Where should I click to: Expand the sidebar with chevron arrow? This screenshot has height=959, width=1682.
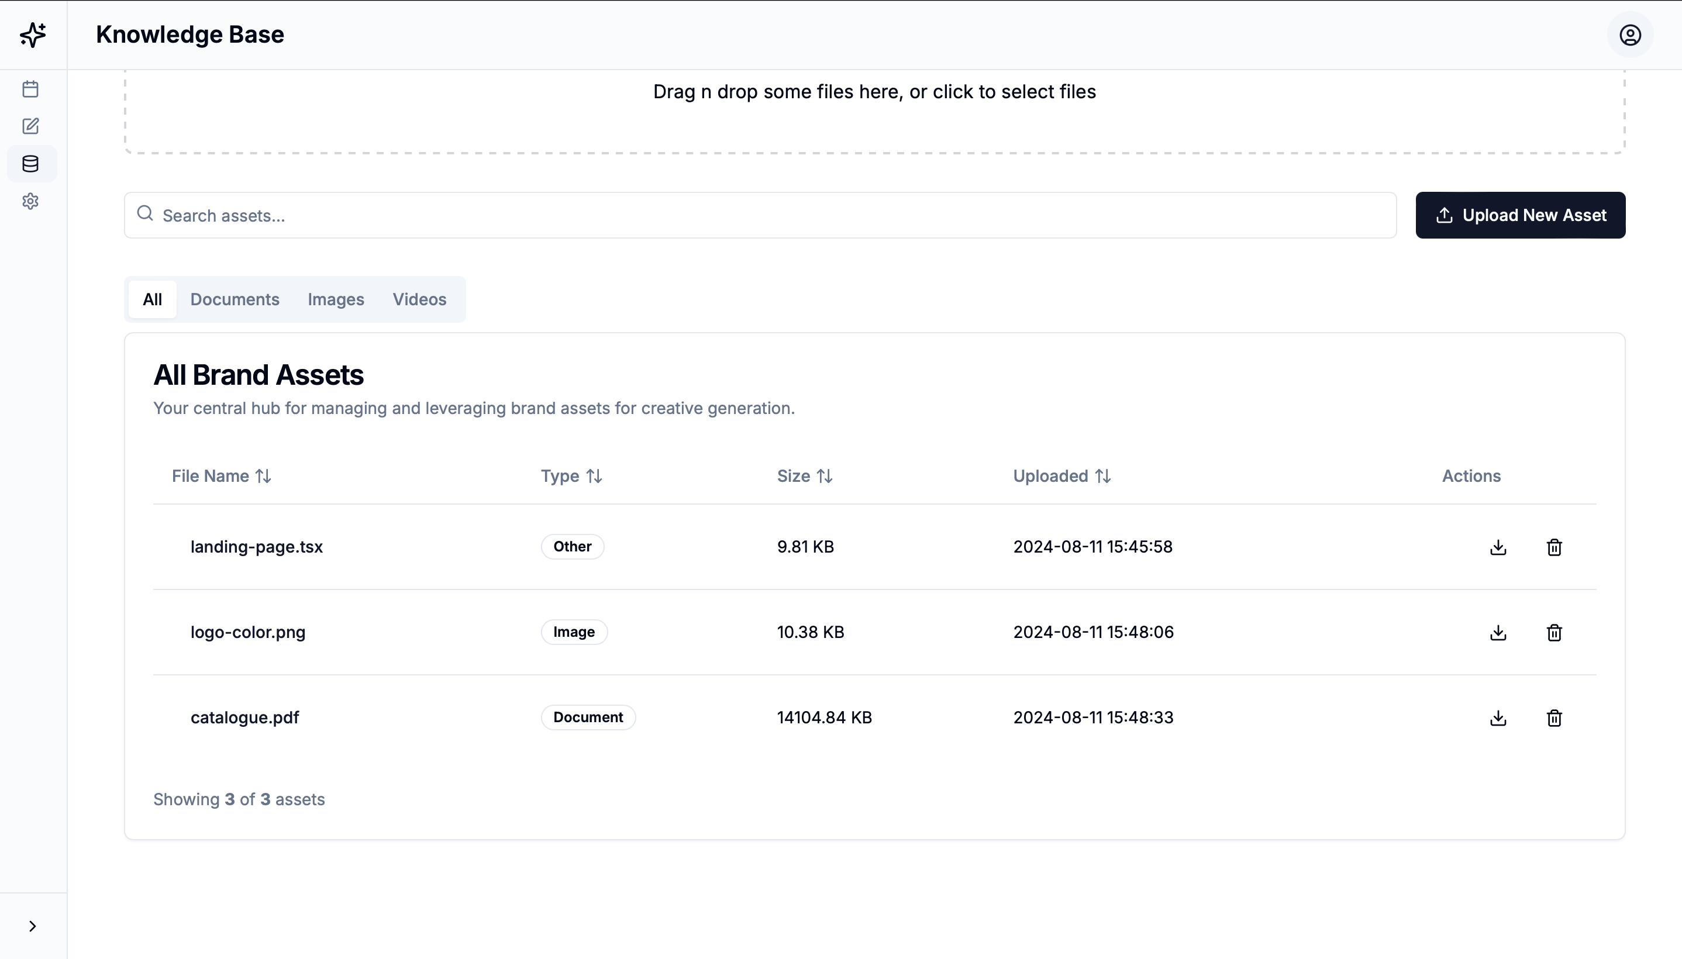click(32, 926)
